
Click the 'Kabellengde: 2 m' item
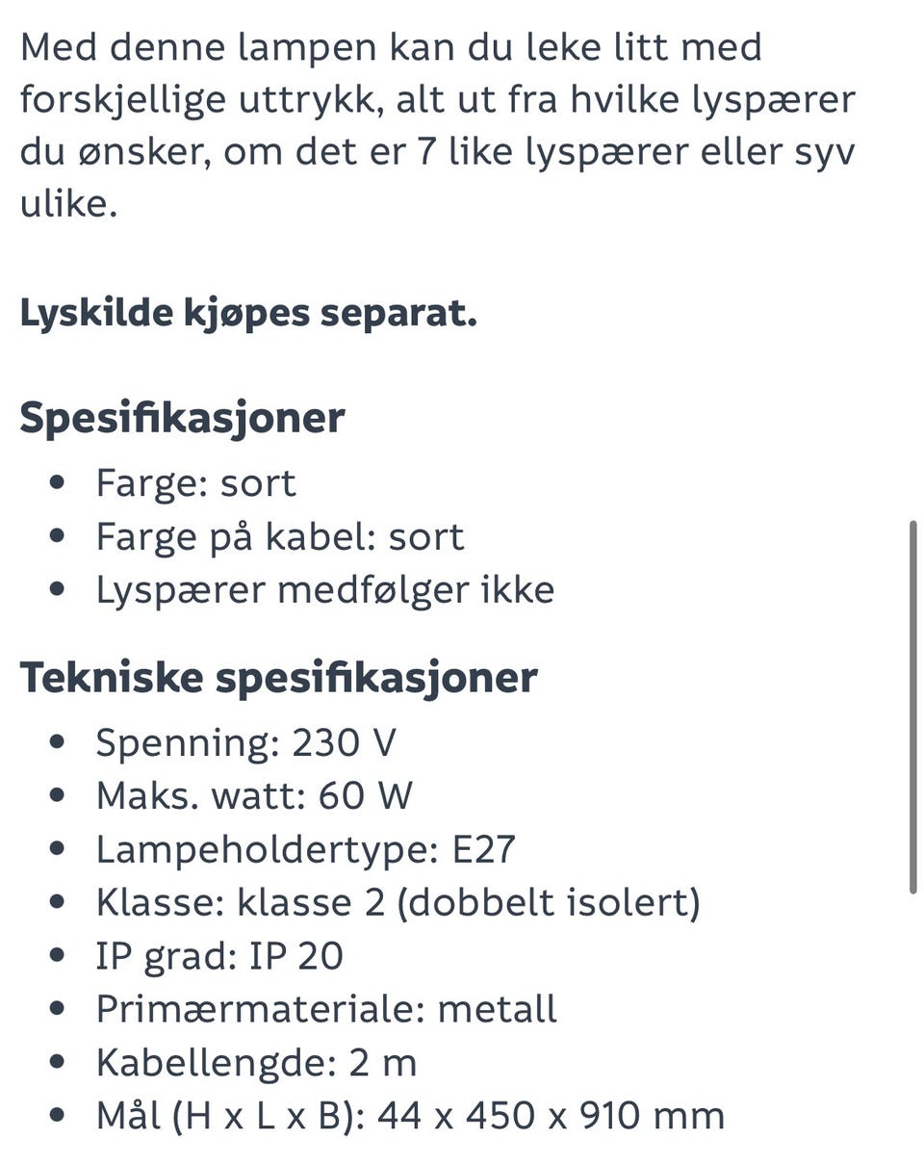[256, 1063]
